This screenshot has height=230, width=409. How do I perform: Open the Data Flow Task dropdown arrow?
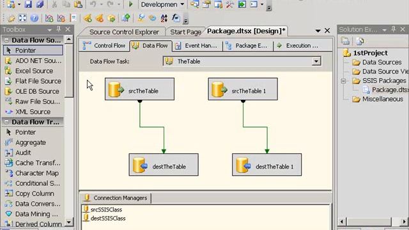pos(316,61)
